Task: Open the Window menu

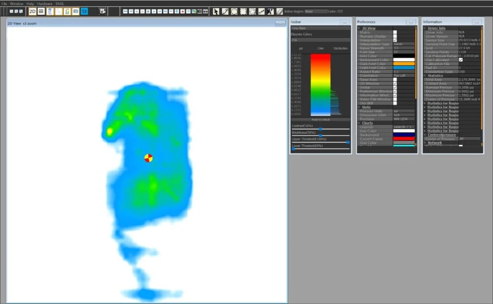Action: 16,3
